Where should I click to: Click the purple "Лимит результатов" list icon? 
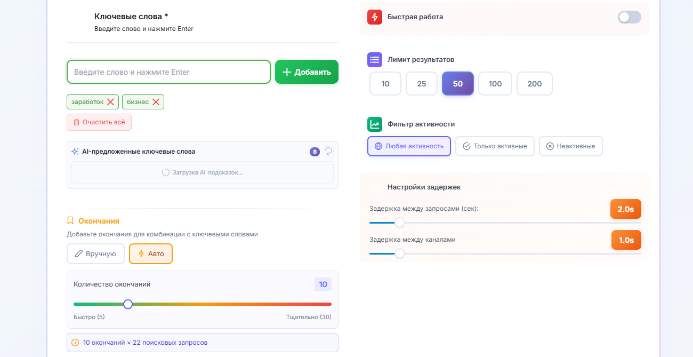coord(375,60)
